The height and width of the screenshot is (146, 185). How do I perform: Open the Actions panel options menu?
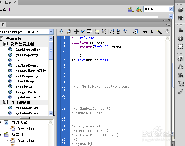(x=168, y=24)
